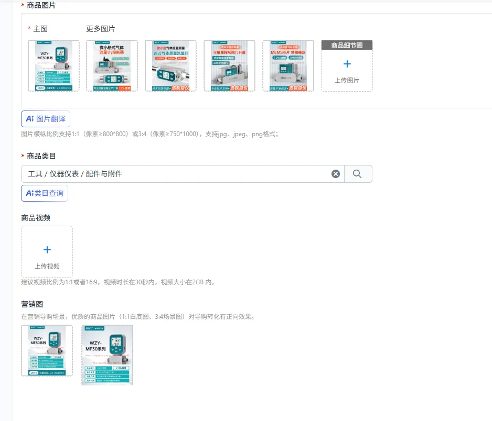This screenshot has height=421, width=492.
Task: Click the 上传视频 label text
Action: click(47, 266)
